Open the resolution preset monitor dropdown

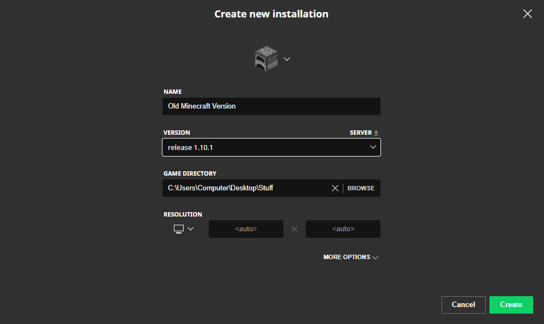tap(184, 229)
